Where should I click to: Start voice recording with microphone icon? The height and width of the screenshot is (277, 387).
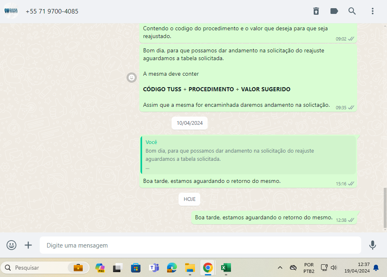pos(372,245)
